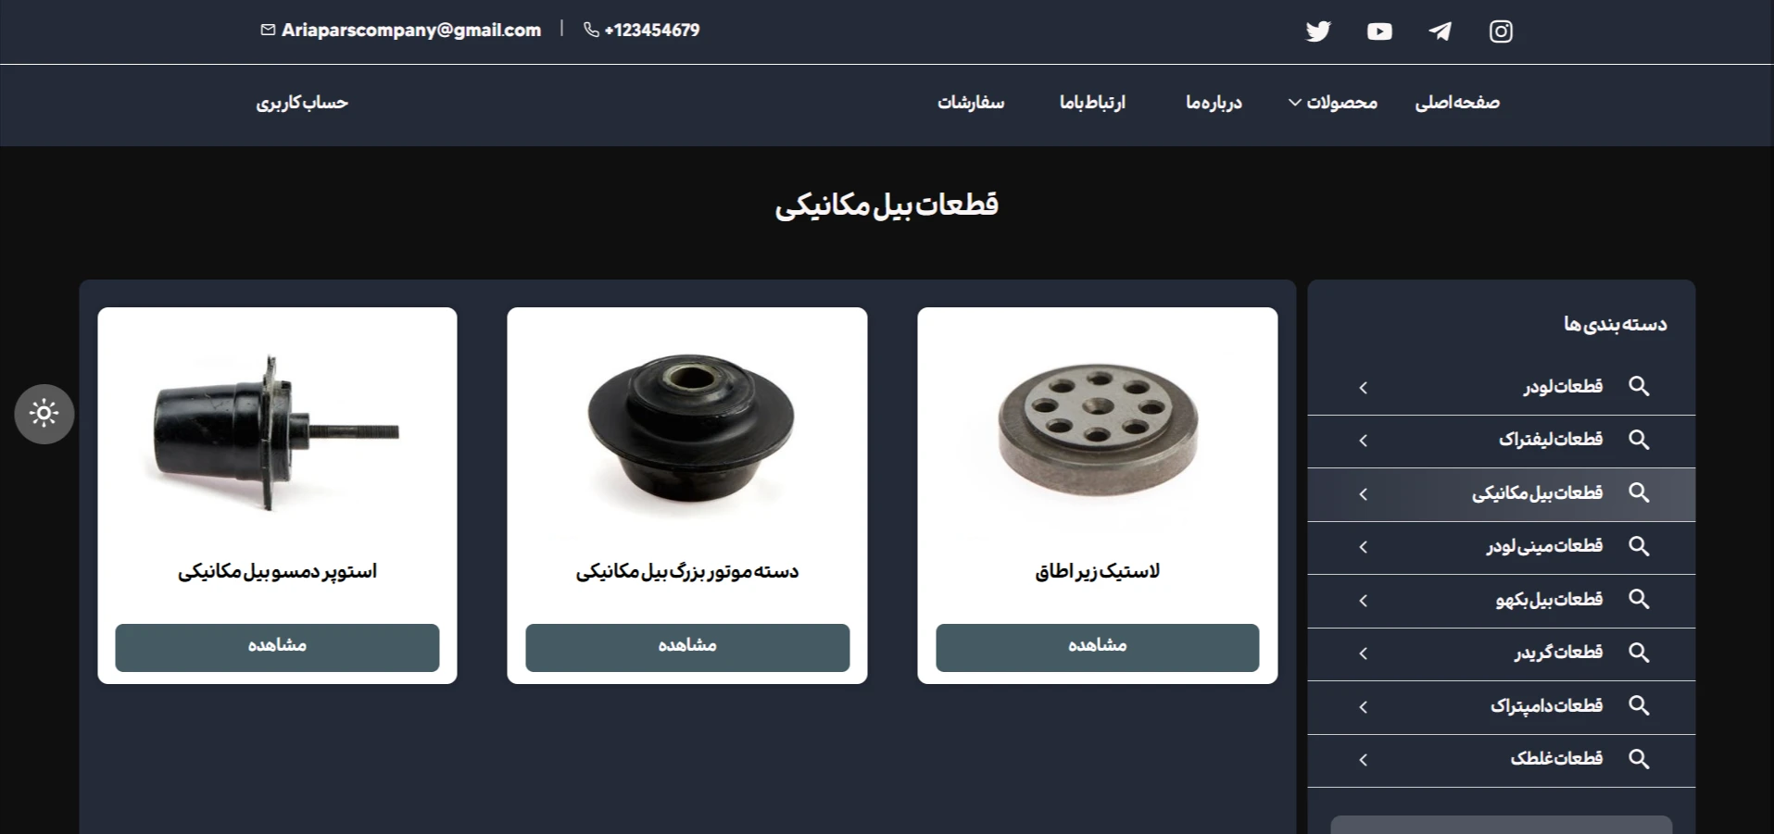Expand the قطعات گریدر category chevron
The width and height of the screenshot is (1774, 834).
(1363, 654)
